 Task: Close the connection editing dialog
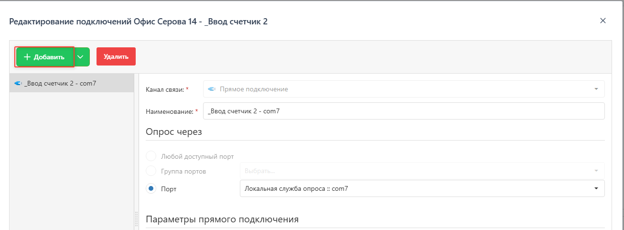[x=602, y=21]
